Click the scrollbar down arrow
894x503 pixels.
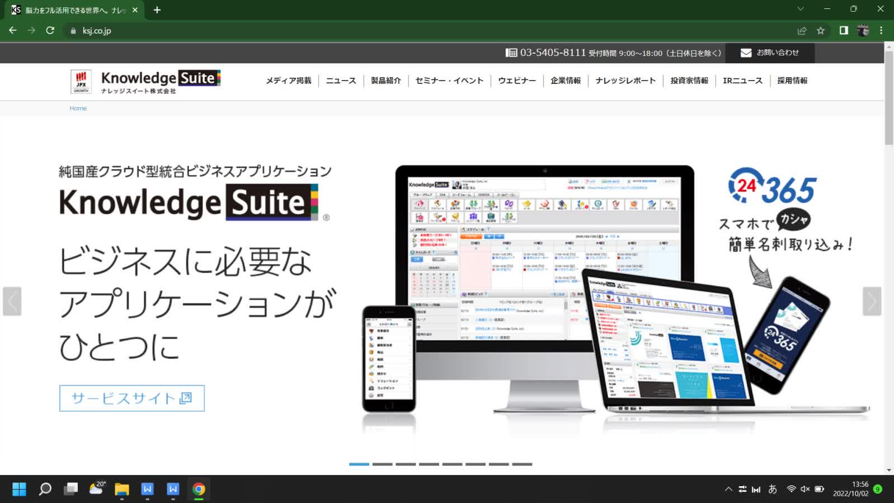[889, 471]
